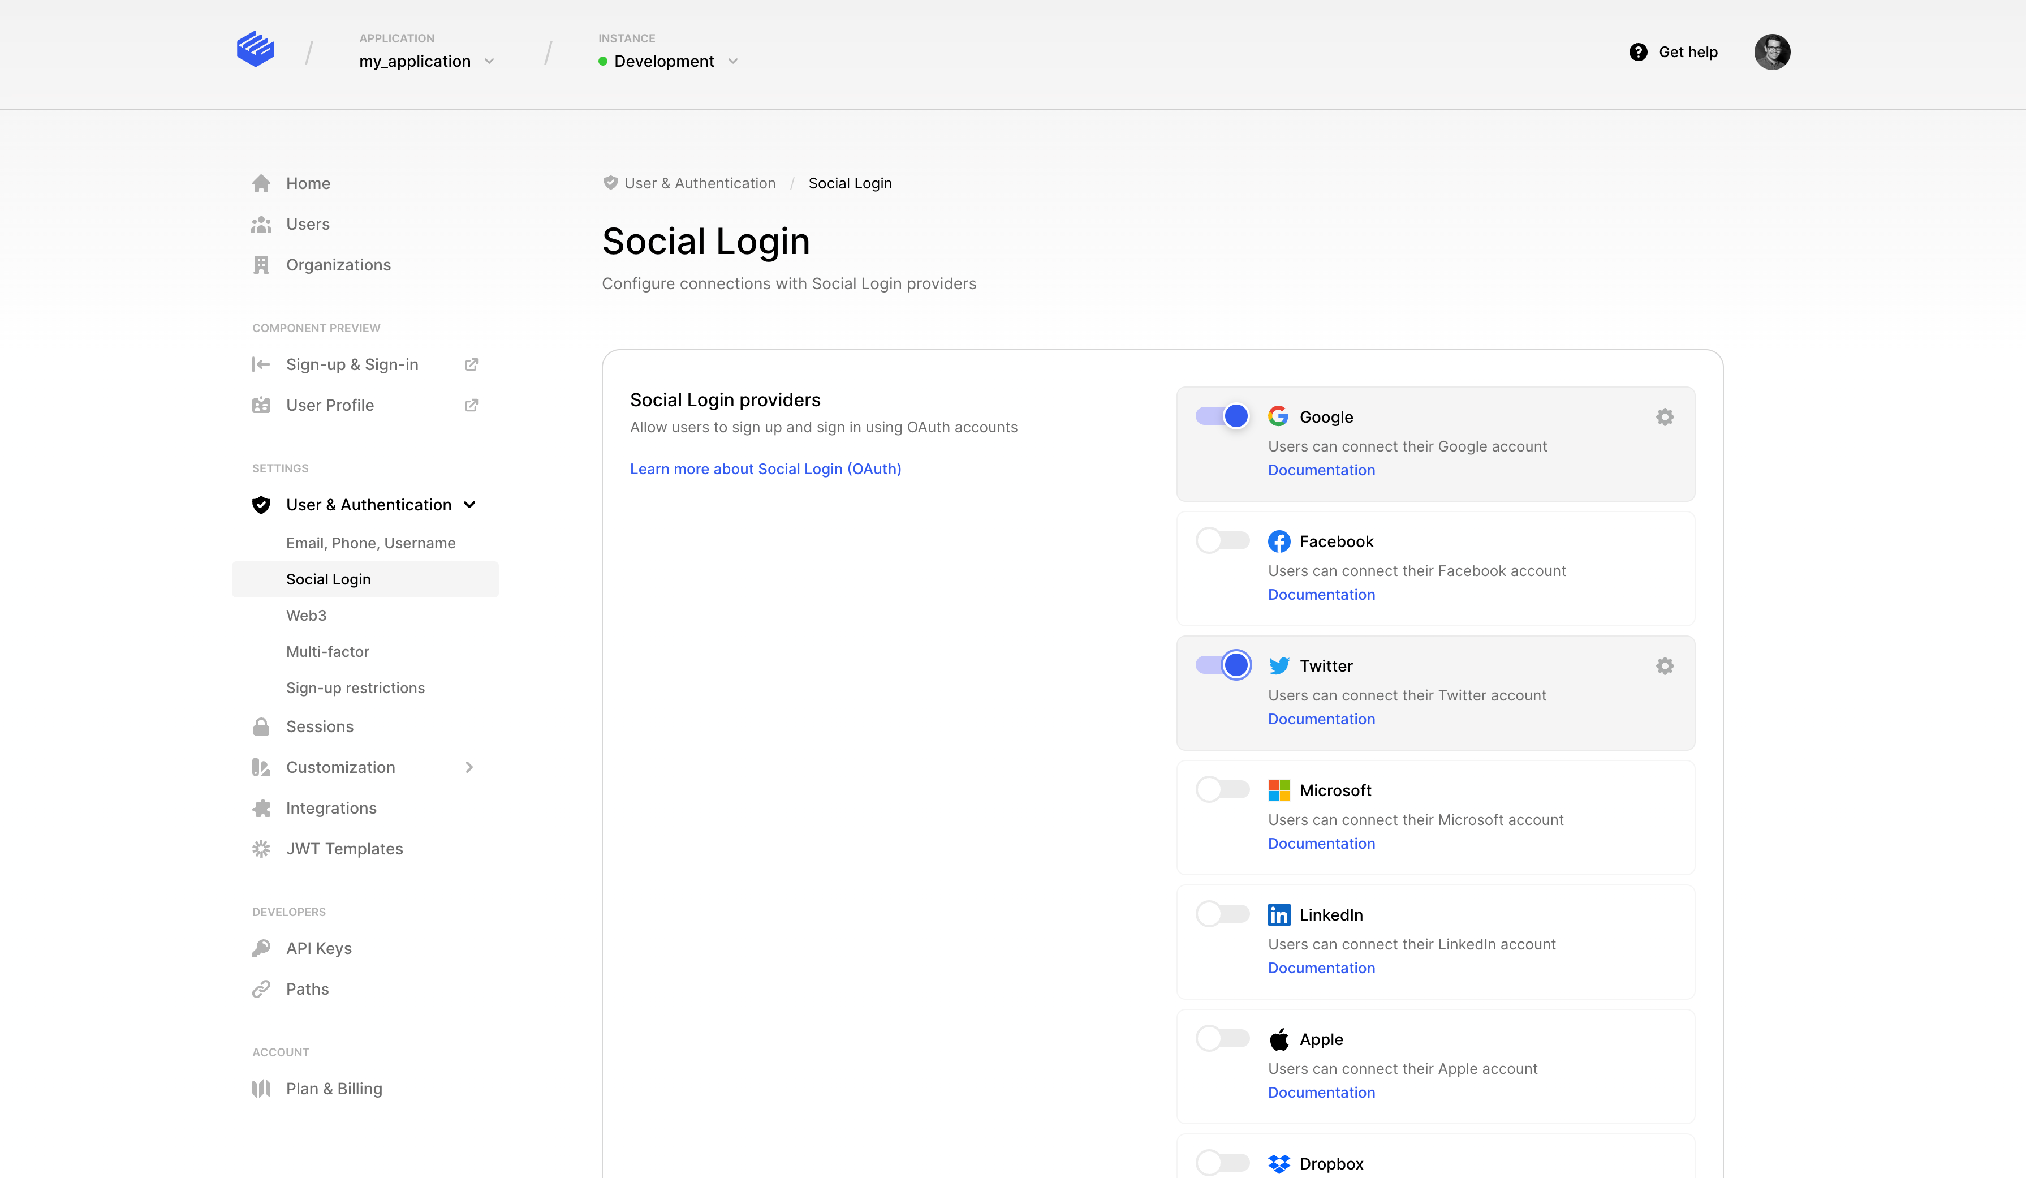Screen dimensions: 2026x1178
Task: Open Google provider settings gear
Action: click(x=1664, y=416)
